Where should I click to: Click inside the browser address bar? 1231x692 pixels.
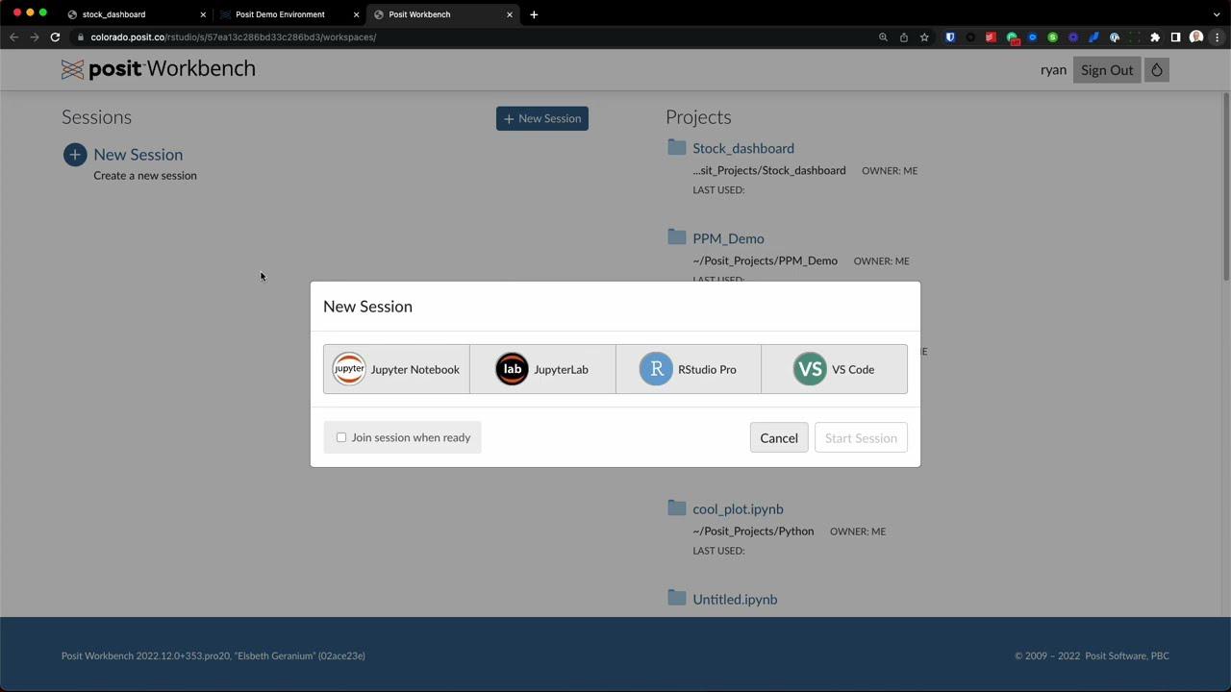pos(385,37)
